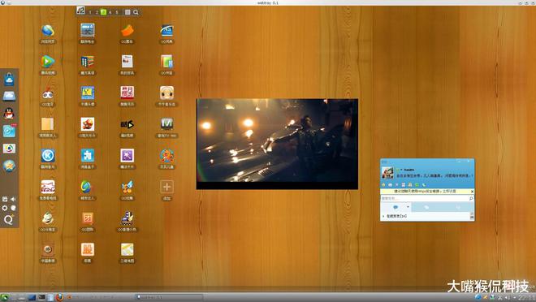The width and height of the screenshot is (536, 302).
Task: Open the orange comic character app icon
Action: click(x=88, y=124)
